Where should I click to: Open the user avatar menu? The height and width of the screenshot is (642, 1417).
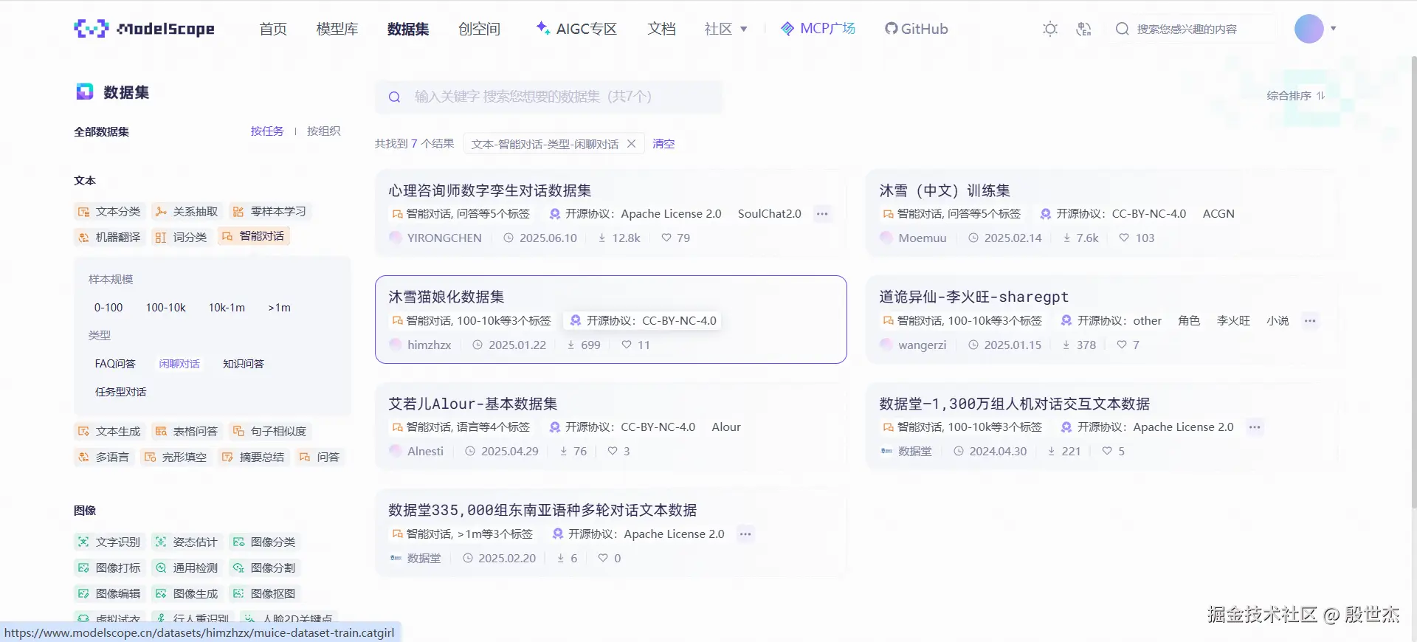pos(1309,29)
